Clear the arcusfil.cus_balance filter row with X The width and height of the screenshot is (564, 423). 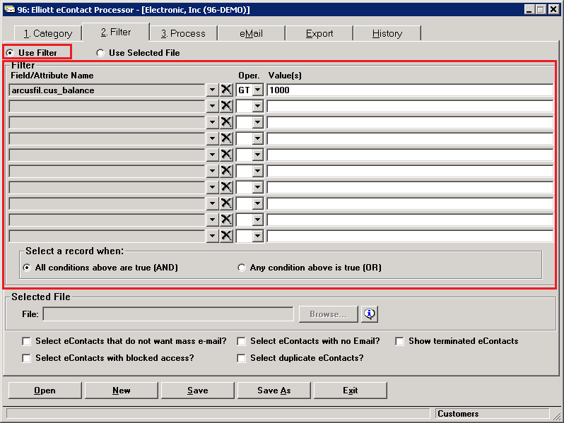pyautogui.click(x=226, y=90)
